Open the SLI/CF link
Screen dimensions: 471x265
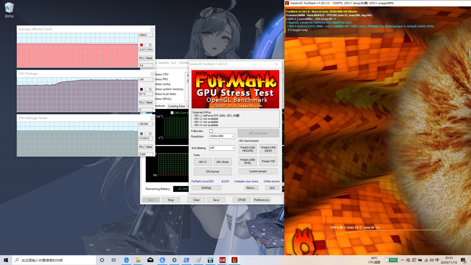pos(225,181)
